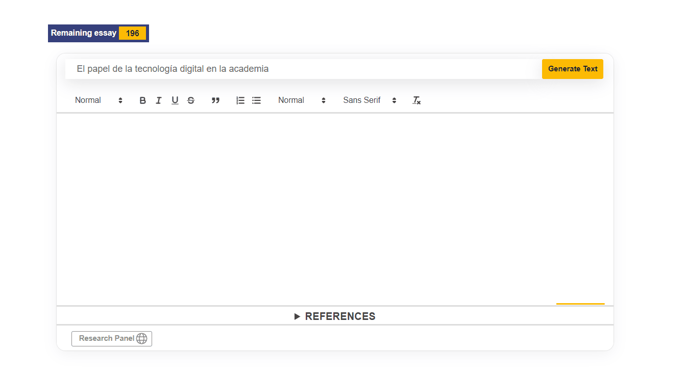Open the Sans Serif font dropdown
Screen dimensions: 686x377
tap(370, 100)
